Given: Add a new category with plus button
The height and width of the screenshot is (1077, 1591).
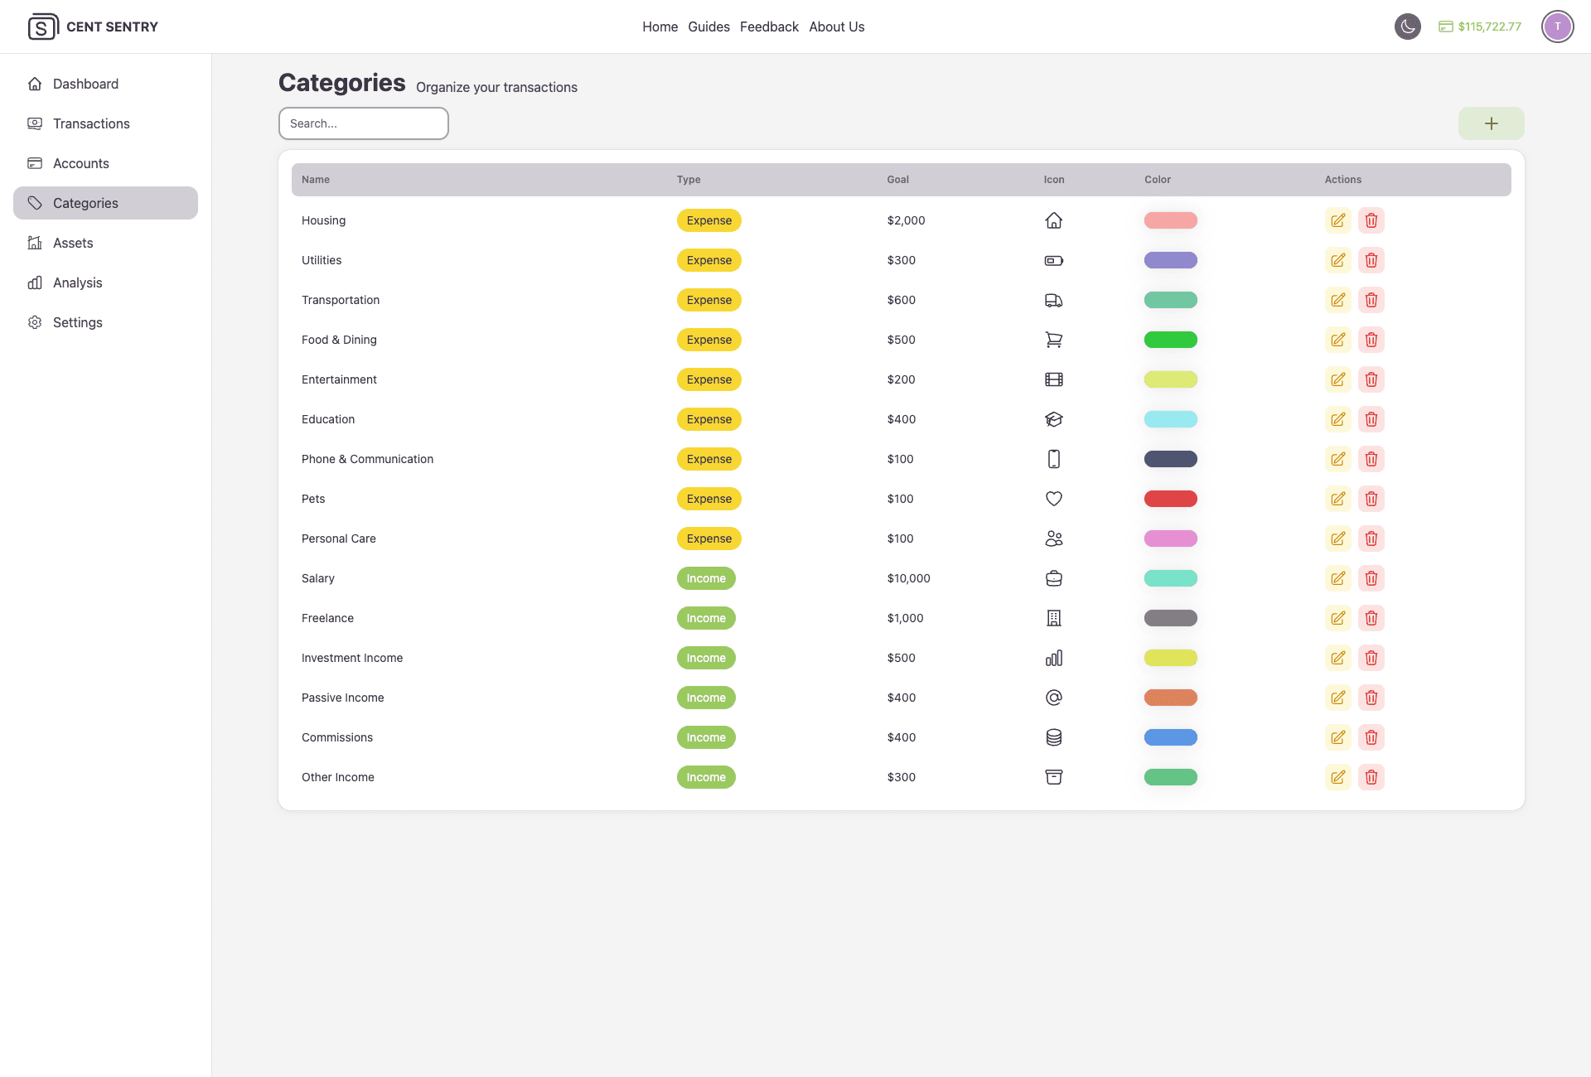Looking at the screenshot, I should [x=1491, y=123].
